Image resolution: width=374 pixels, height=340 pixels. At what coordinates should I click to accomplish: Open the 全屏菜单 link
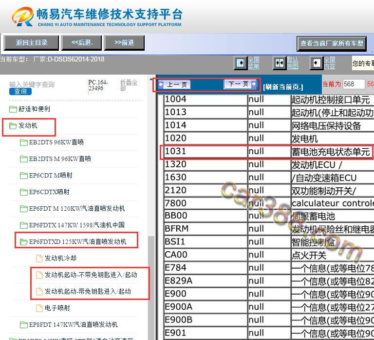[254, 63]
